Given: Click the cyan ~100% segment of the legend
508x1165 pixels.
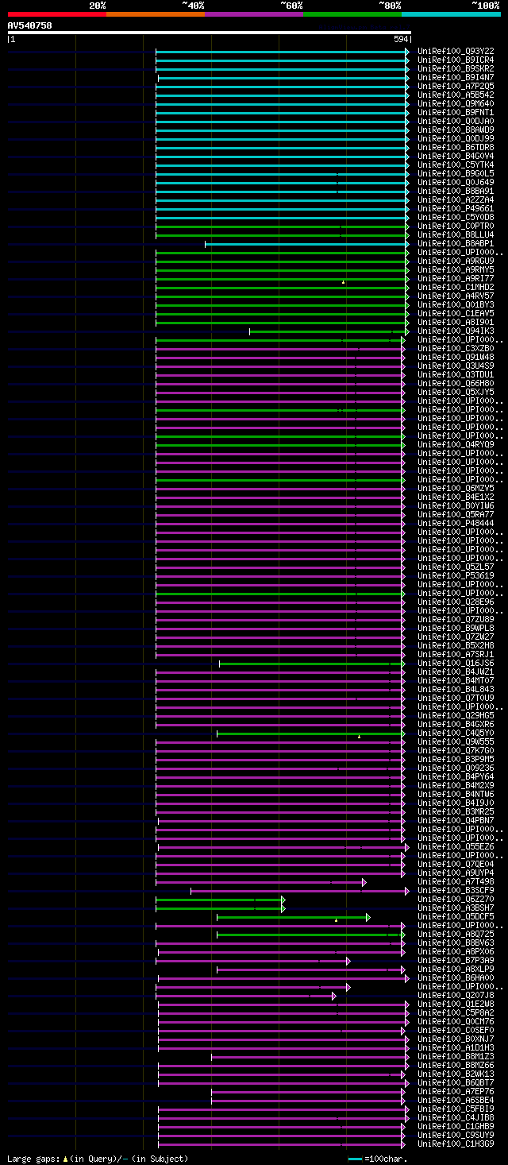Looking at the screenshot, I should coord(451,14).
